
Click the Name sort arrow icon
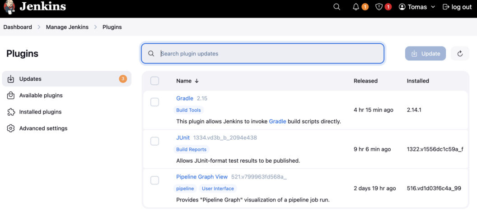click(x=196, y=81)
